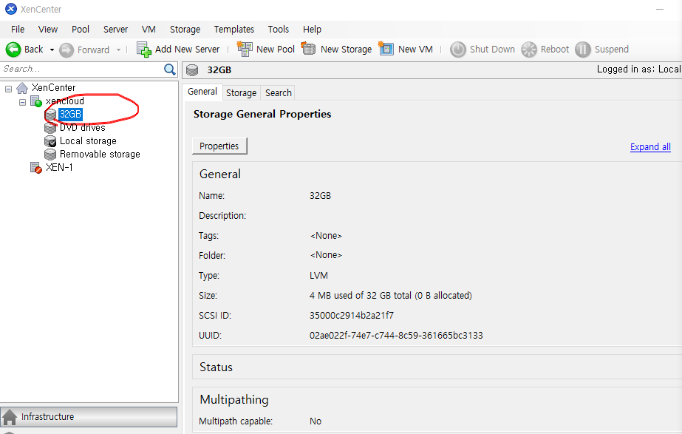The height and width of the screenshot is (434, 682).
Task: Click the XenCenter home icon in tree
Action: click(22, 89)
